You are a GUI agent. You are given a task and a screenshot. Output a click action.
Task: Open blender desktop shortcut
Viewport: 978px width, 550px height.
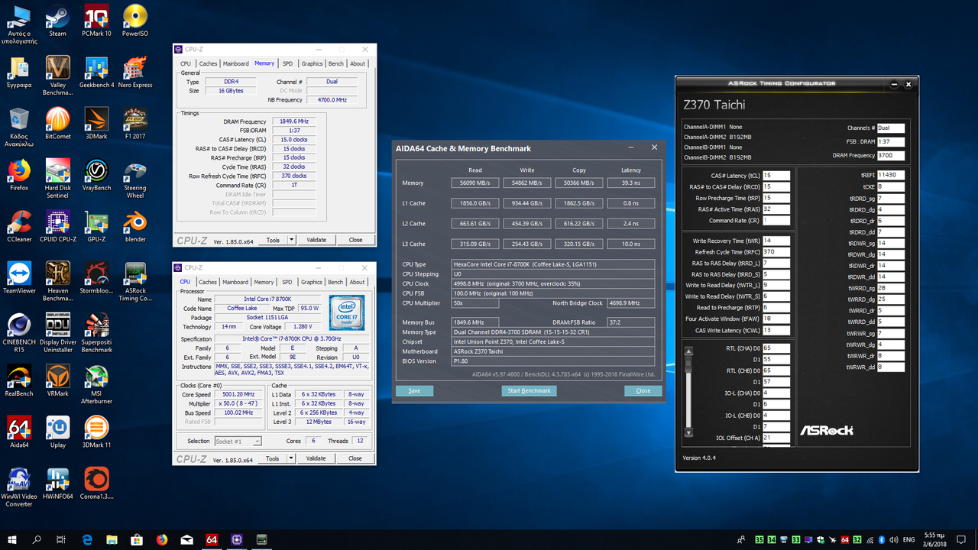pyautogui.click(x=135, y=226)
